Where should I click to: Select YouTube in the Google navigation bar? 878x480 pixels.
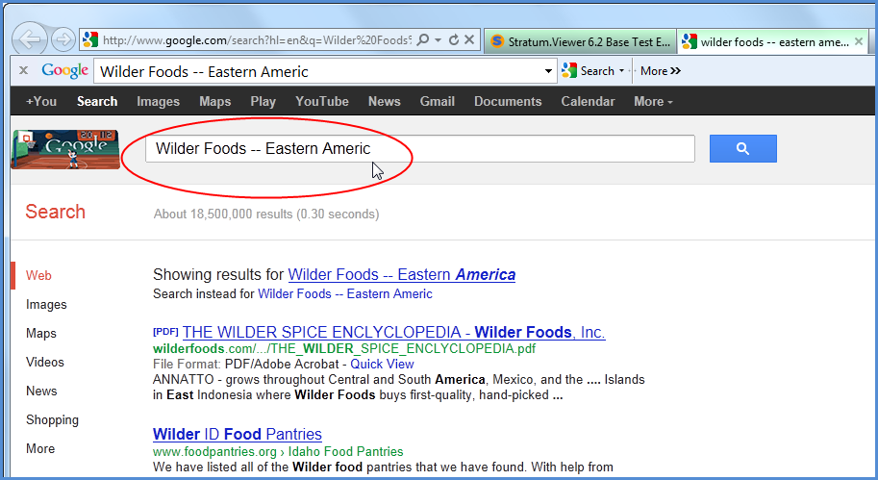[x=322, y=101]
